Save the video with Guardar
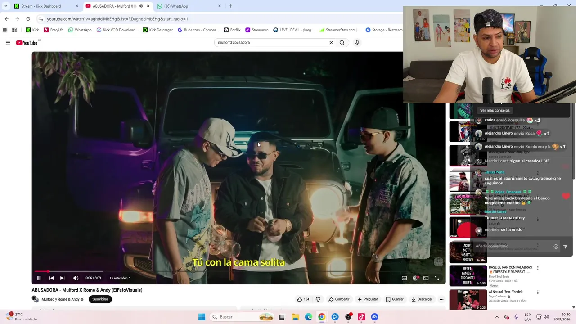 (395, 299)
